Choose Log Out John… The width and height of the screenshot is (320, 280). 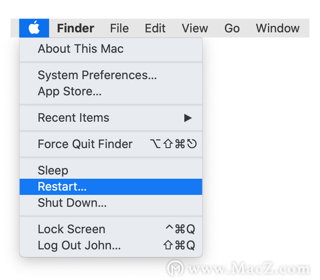111,246
